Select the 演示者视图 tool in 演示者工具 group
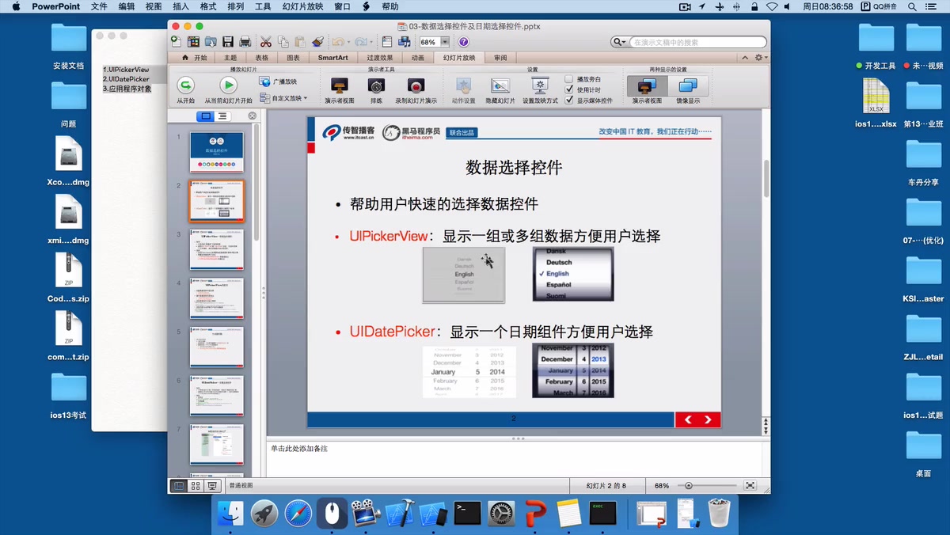 click(x=339, y=83)
